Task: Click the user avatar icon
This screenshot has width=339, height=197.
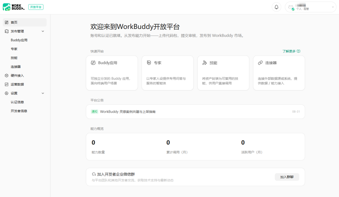Action: pyautogui.click(x=291, y=7)
